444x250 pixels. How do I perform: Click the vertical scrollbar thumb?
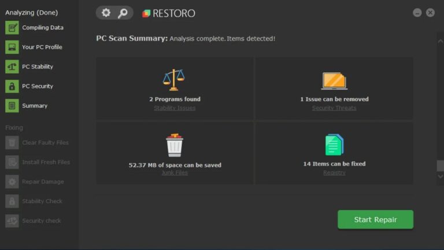pos(441,166)
